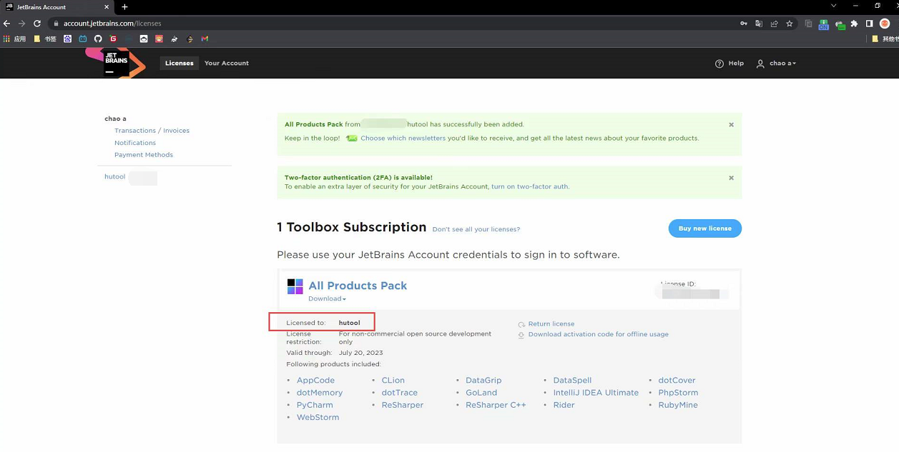Open the tab search chevron in title bar

[834, 6]
